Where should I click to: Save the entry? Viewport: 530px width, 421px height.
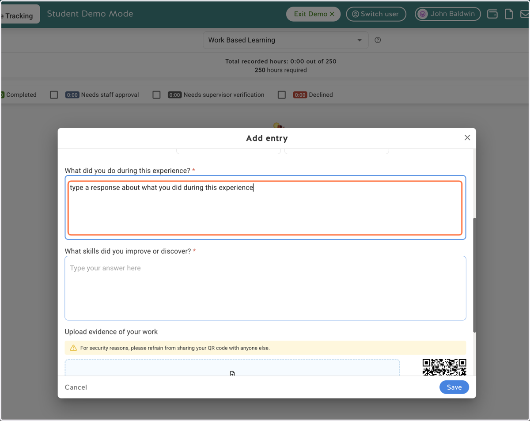(454, 387)
